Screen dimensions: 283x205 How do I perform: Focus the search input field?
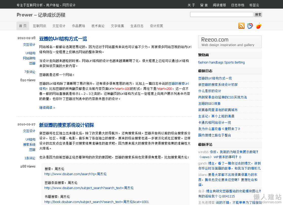[222, 14]
